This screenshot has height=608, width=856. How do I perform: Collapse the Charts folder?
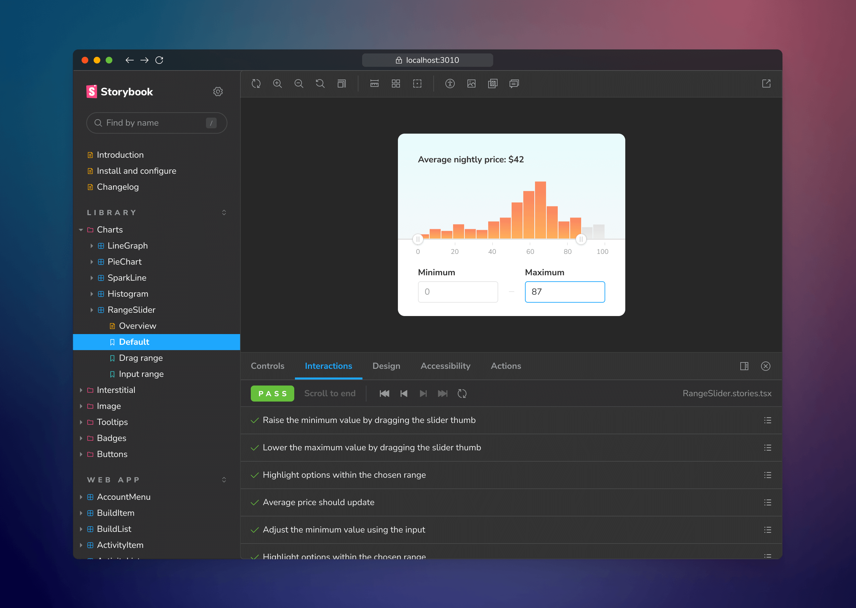81,230
